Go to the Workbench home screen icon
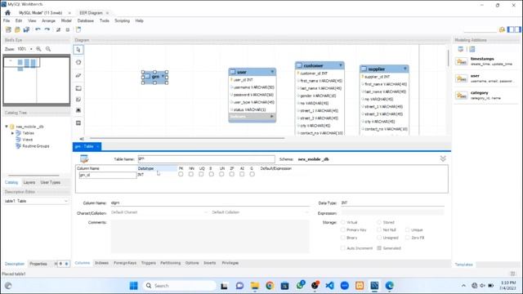The image size is (523, 294). [x=7, y=13]
